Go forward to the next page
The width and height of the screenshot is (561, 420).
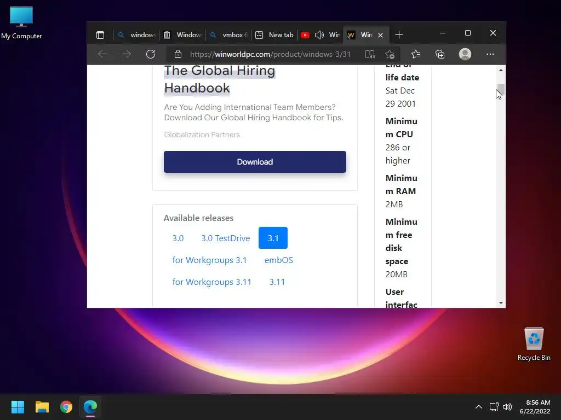click(127, 54)
